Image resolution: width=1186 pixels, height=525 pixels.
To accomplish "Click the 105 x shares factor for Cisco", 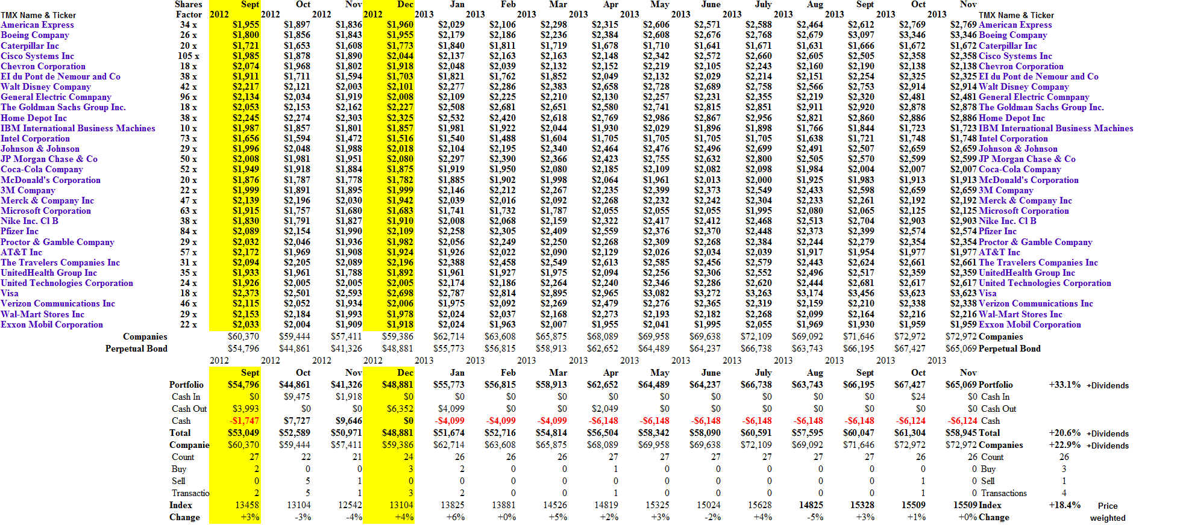I will point(188,56).
